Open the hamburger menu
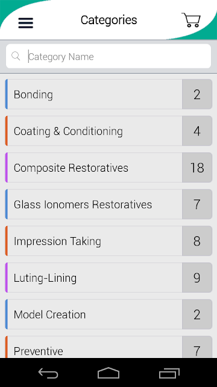217x387 pixels. click(x=25, y=23)
